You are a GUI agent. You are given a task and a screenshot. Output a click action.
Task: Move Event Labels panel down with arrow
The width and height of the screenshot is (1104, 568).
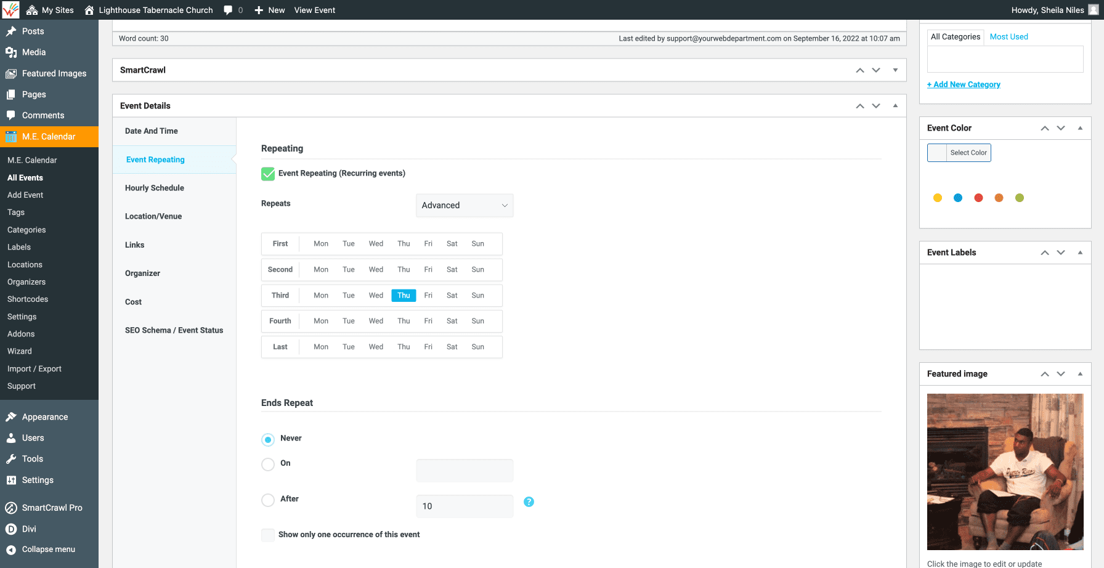click(x=1061, y=253)
